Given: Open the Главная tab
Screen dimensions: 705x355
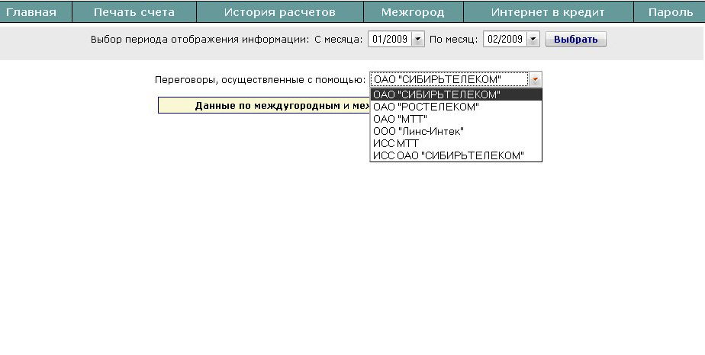Looking at the screenshot, I should click(31, 12).
